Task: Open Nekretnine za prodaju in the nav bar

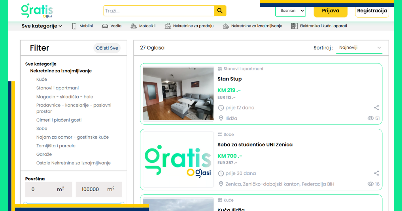Action: (193, 26)
